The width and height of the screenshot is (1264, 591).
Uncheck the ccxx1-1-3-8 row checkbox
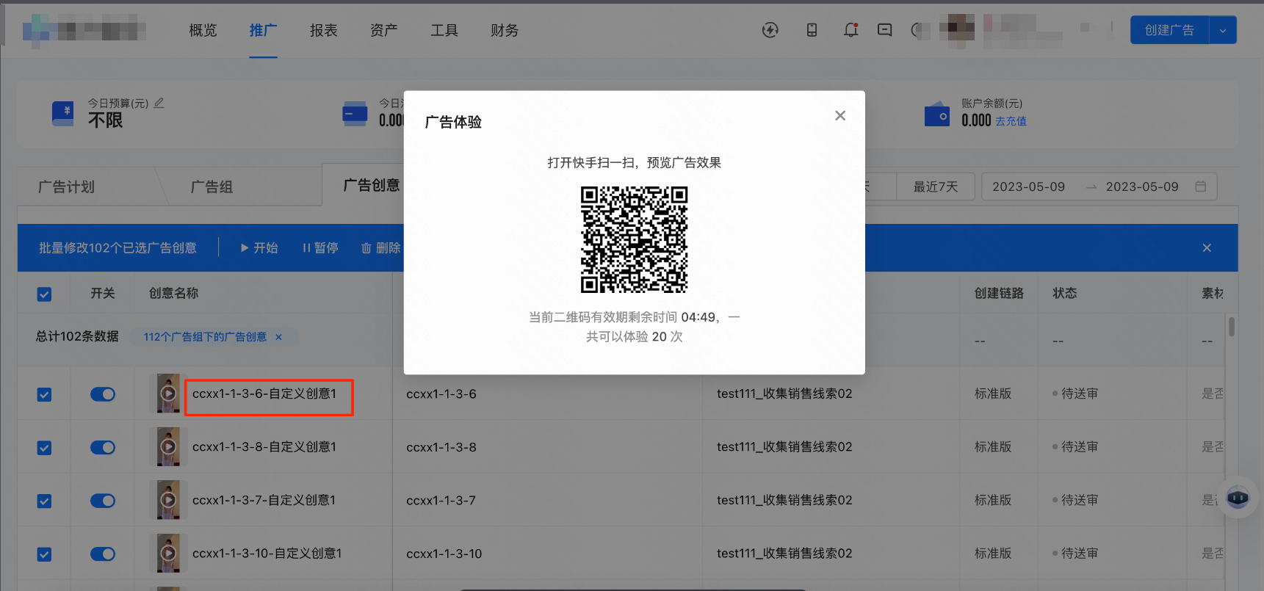point(44,448)
